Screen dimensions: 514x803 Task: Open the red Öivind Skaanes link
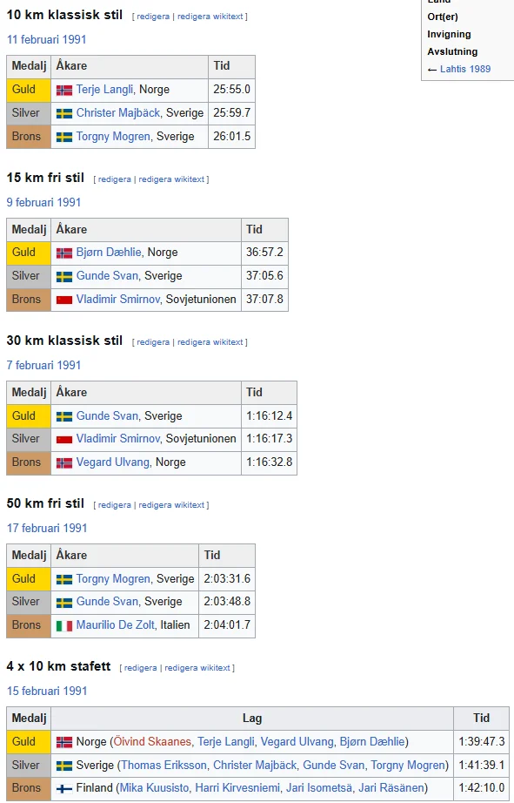[x=152, y=741]
